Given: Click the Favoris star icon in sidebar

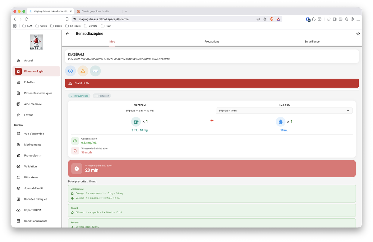Looking at the screenshot, I should click(x=18, y=115).
